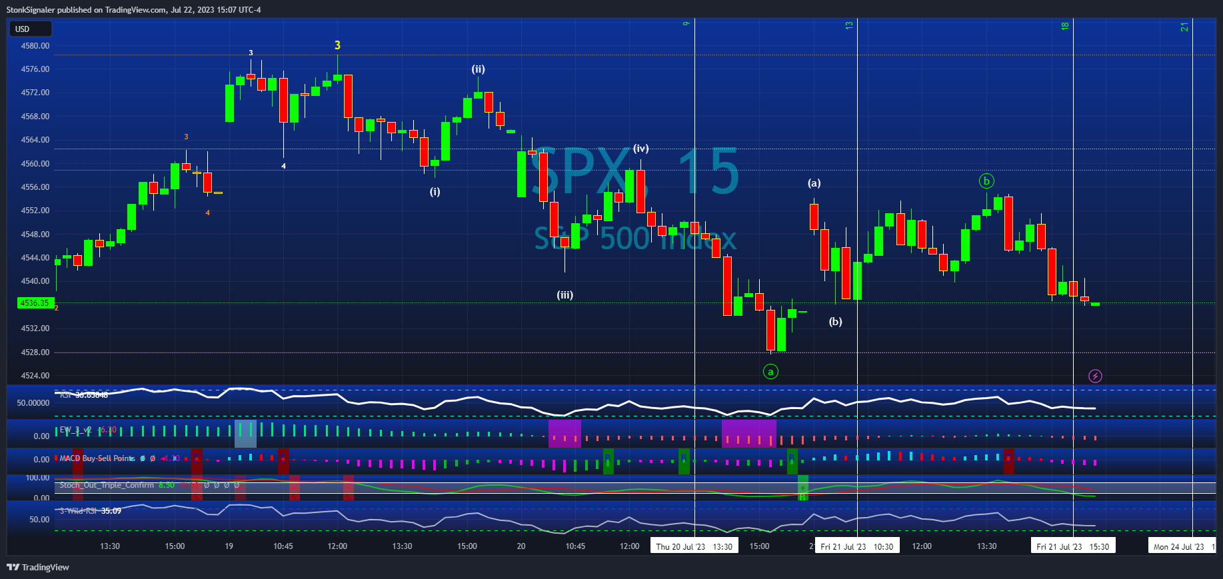
Task: Click the '20' day label on time axis
Action: [521, 546]
